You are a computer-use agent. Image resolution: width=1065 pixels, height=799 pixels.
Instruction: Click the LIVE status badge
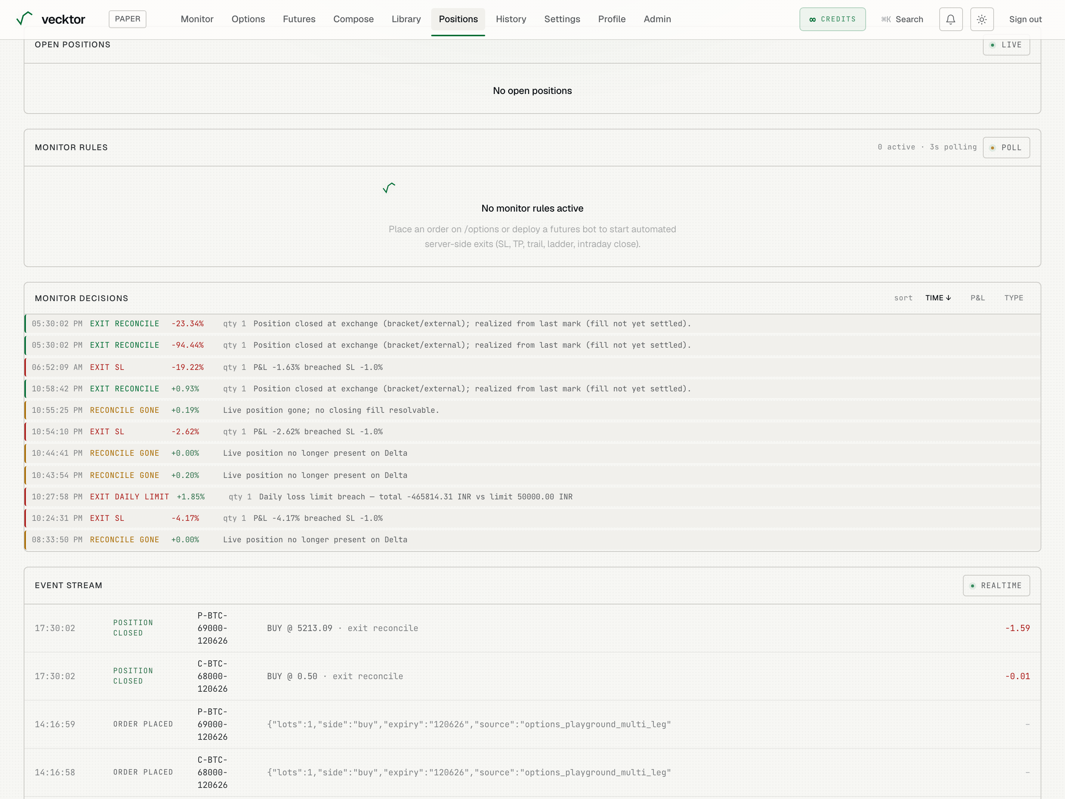[x=1006, y=45]
